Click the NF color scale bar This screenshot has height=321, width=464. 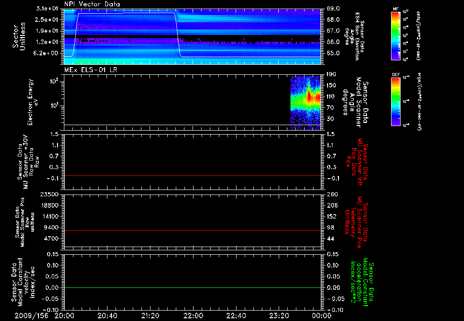pyautogui.click(x=395, y=36)
